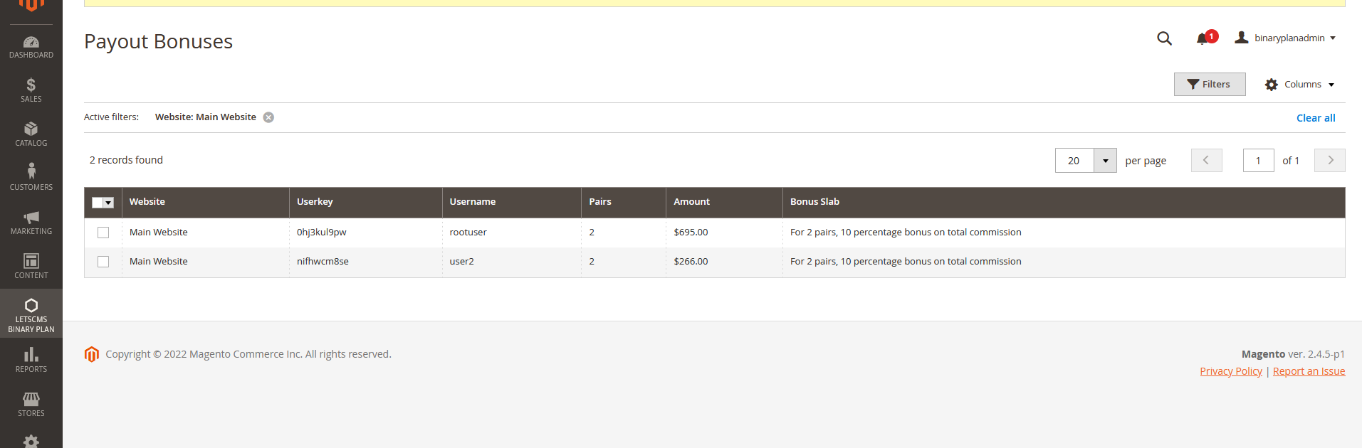Click the search magnifier icon
1362x448 pixels.
[x=1164, y=38]
